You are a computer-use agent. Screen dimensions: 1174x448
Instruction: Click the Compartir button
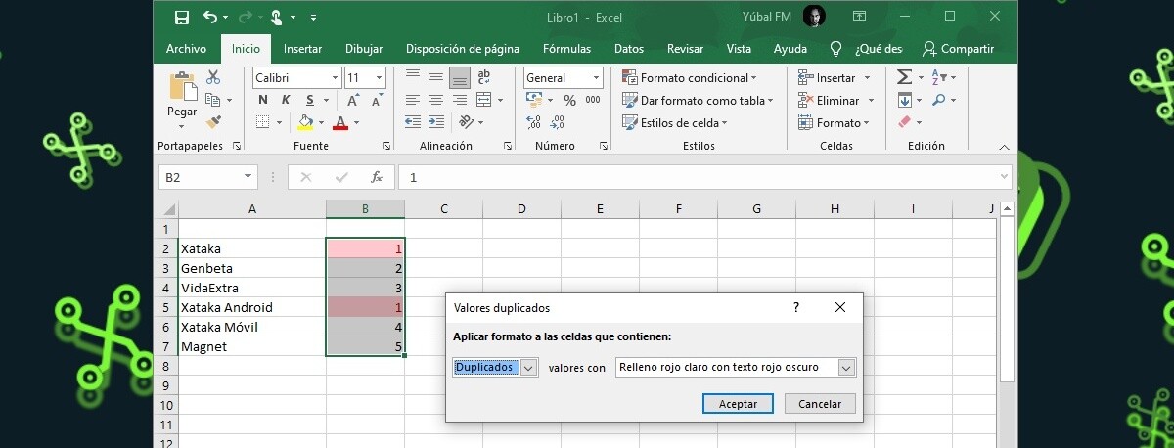(x=959, y=49)
